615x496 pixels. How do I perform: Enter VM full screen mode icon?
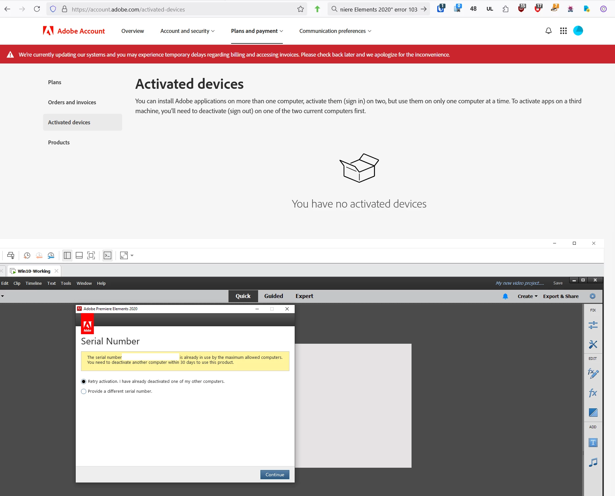91,256
